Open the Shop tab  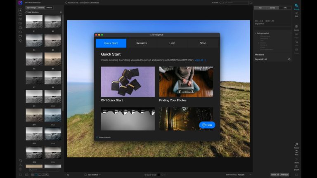[203, 43]
